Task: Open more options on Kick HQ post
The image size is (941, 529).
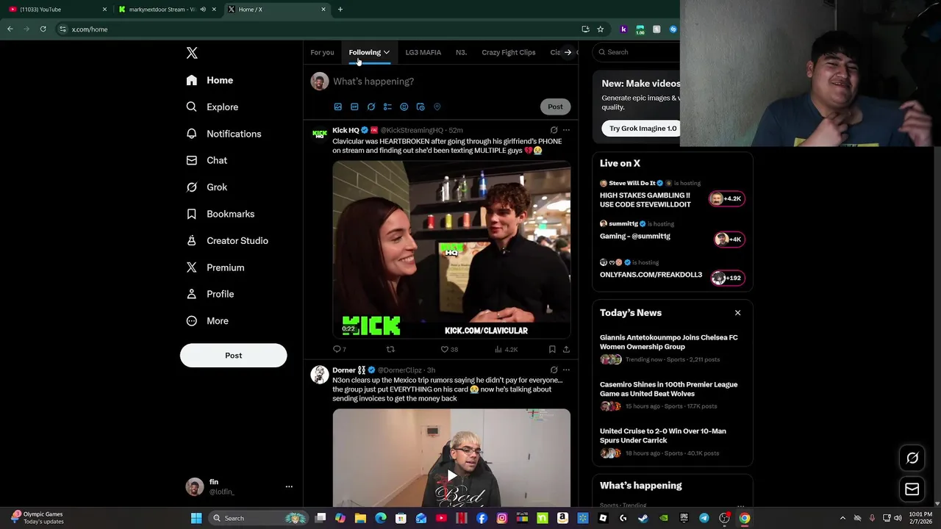Action: [x=566, y=130]
